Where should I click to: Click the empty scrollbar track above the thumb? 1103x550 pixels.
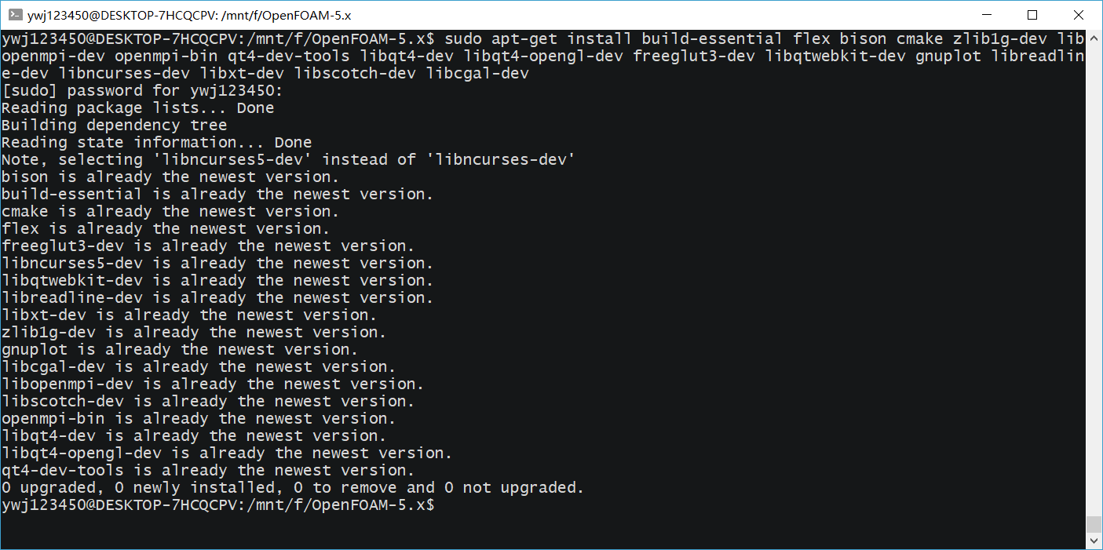[x=1094, y=275]
